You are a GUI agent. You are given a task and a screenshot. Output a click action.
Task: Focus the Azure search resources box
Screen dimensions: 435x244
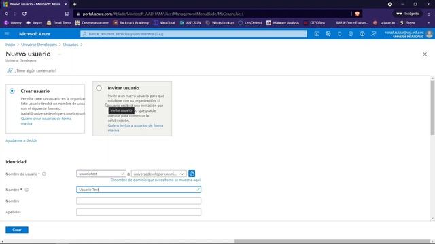194,34
